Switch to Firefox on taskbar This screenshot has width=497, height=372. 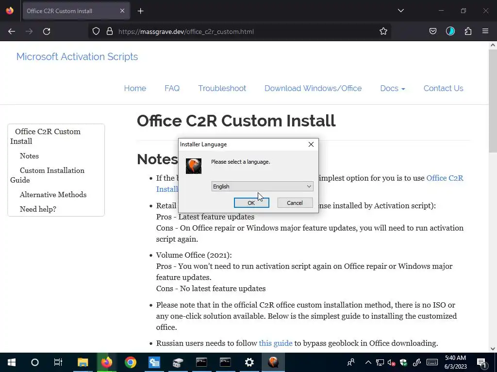(106, 362)
